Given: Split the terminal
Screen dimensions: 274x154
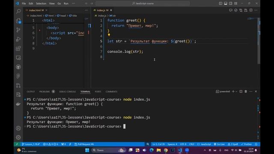Looking at the screenshot, I should (x=241, y=91).
